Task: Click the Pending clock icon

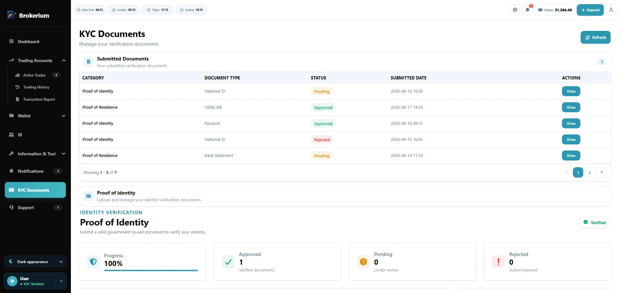Action: tap(363, 262)
